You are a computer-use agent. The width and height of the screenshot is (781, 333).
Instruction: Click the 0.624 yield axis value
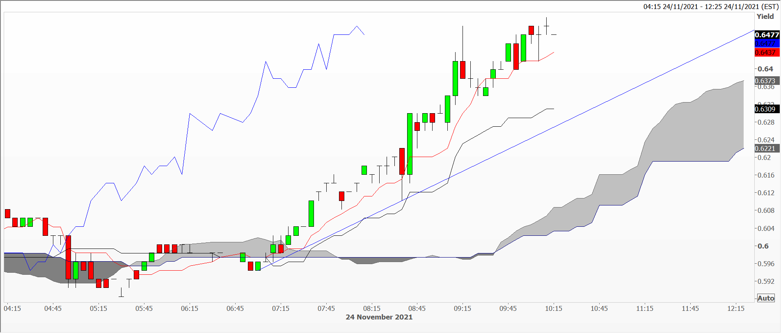tap(766, 140)
